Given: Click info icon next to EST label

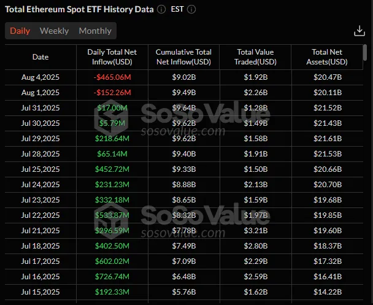Looking at the screenshot, I should (x=192, y=10).
